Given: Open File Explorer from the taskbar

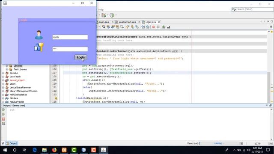Looking at the screenshot, I should tap(45, 150).
